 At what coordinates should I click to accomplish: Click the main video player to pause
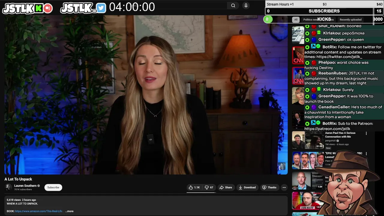(146, 95)
